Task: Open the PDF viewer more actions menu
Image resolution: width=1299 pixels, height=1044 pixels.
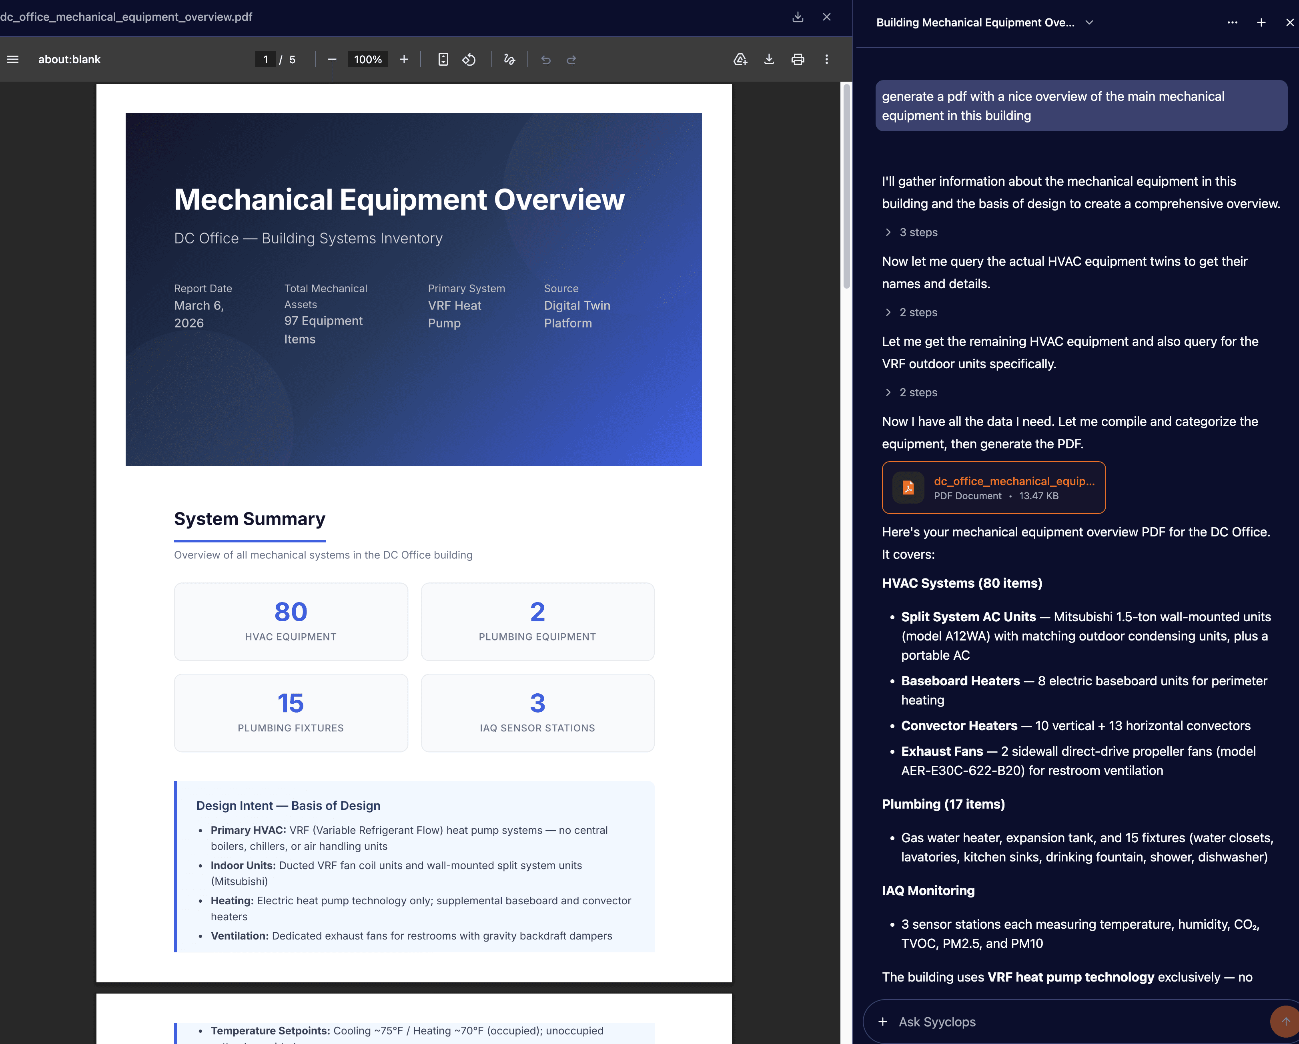Action: click(x=827, y=59)
